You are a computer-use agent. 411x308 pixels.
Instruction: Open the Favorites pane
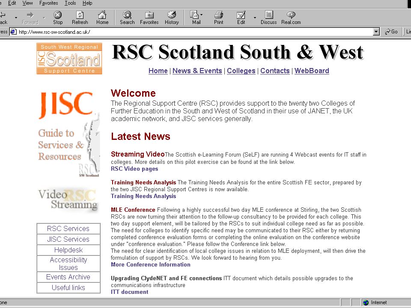click(x=149, y=18)
